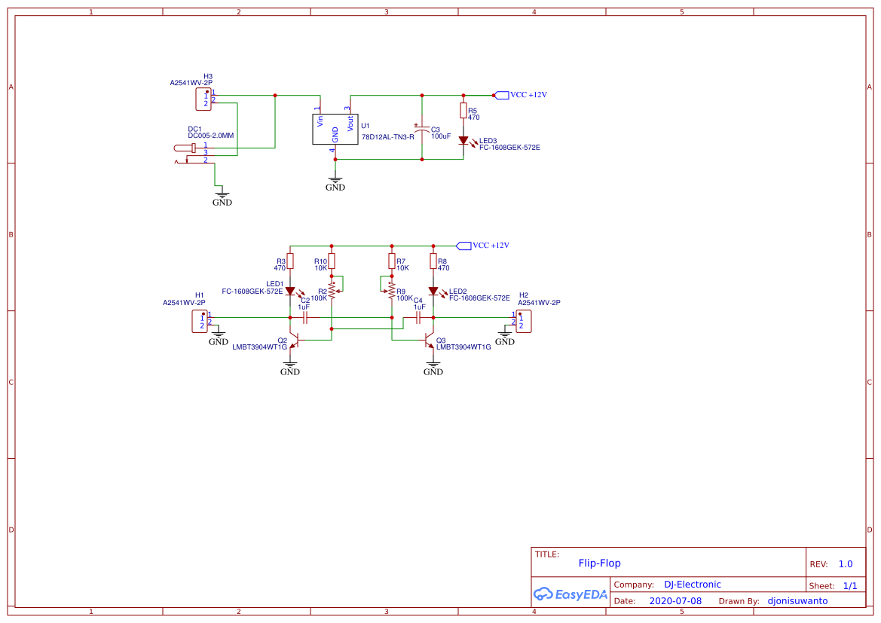Select the LED3 diode symbol
The height and width of the screenshot is (623, 881).
click(465, 140)
